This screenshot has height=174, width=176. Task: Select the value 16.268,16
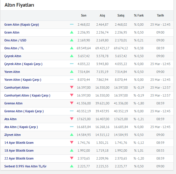click(102, 127)
